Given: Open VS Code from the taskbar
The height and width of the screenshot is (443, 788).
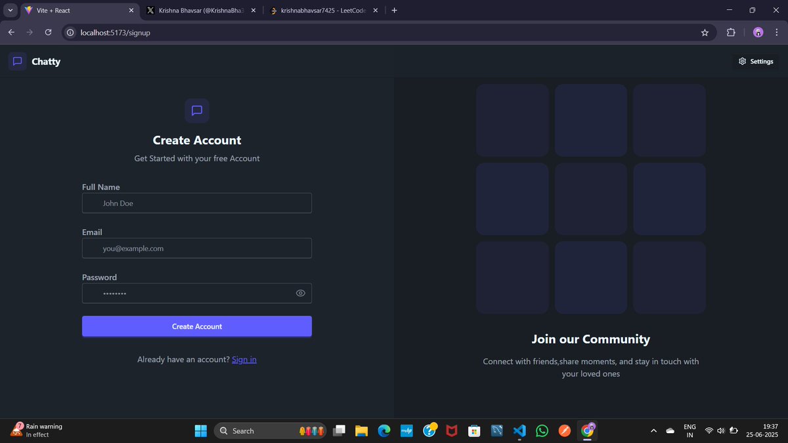Looking at the screenshot, I should pyautogui.click(x=519, y=431).
